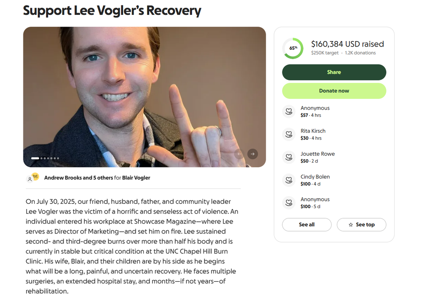
Task: Click the first carousel dot indicator
Action: pos(35,158)
